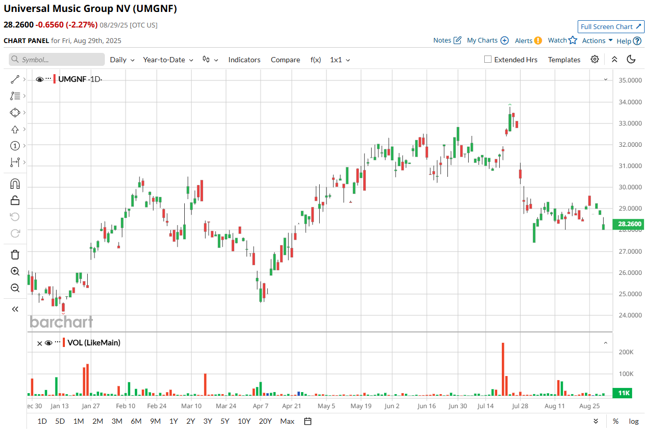
Task: Select the 6M time range
Action: (x=136, y=421)
